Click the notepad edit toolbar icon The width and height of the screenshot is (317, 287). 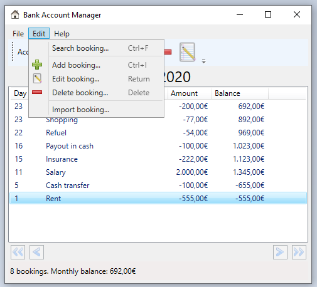[187, 52]
